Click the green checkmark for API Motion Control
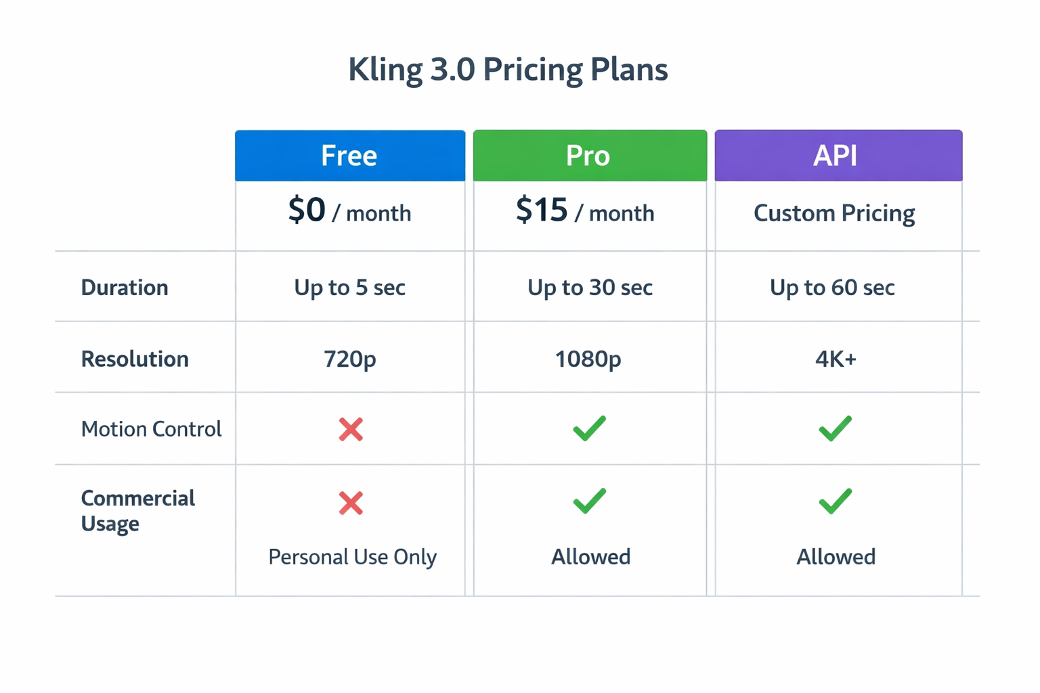Viewport: 1040px width, 693px height. pos(835,428)
